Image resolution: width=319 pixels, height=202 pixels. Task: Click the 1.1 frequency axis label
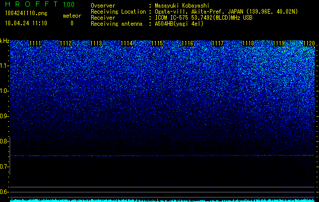(4, 66)
